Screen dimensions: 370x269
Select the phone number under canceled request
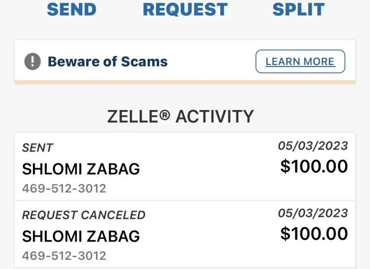64,255
